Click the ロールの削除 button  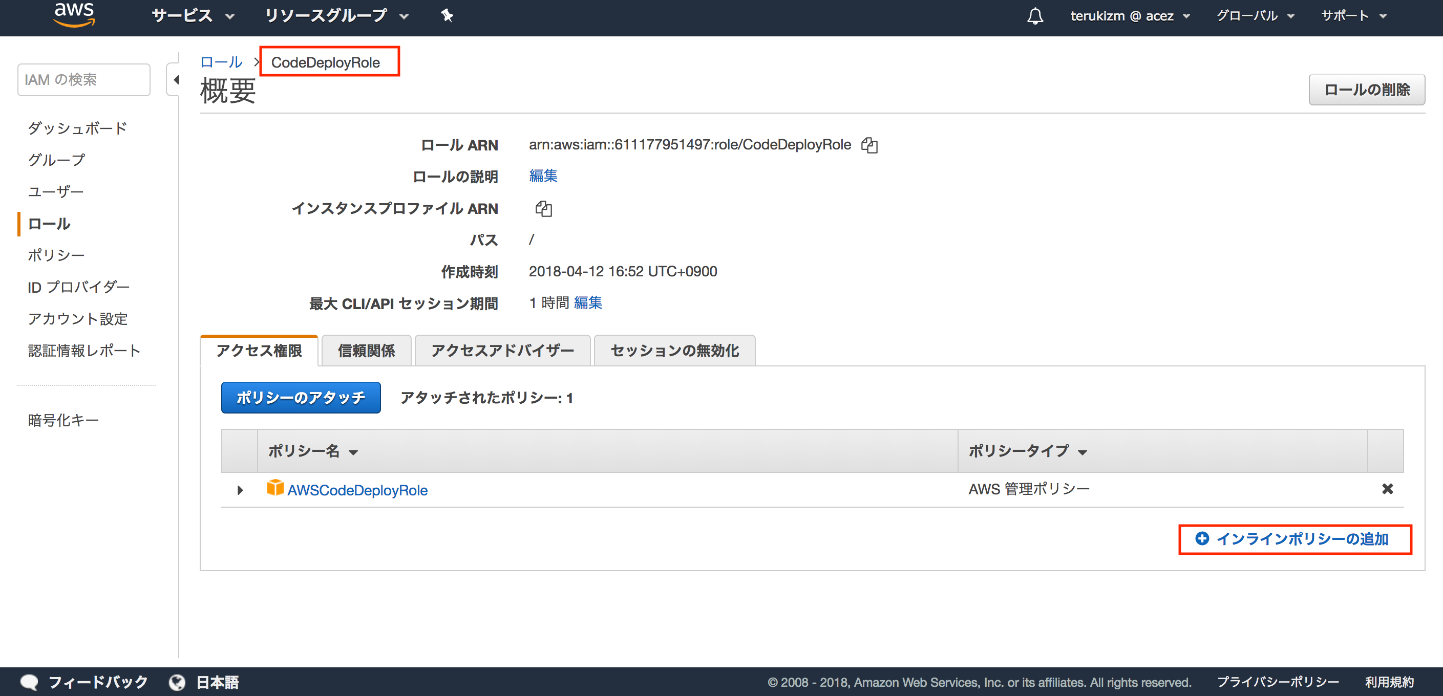[1366, 89]
